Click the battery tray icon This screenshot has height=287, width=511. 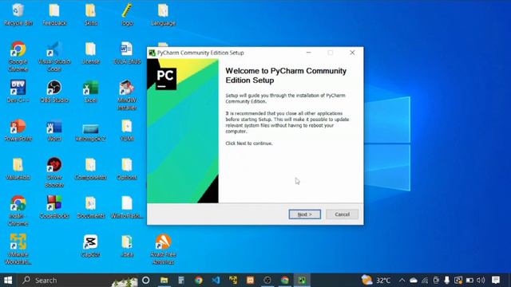[469, 280]
